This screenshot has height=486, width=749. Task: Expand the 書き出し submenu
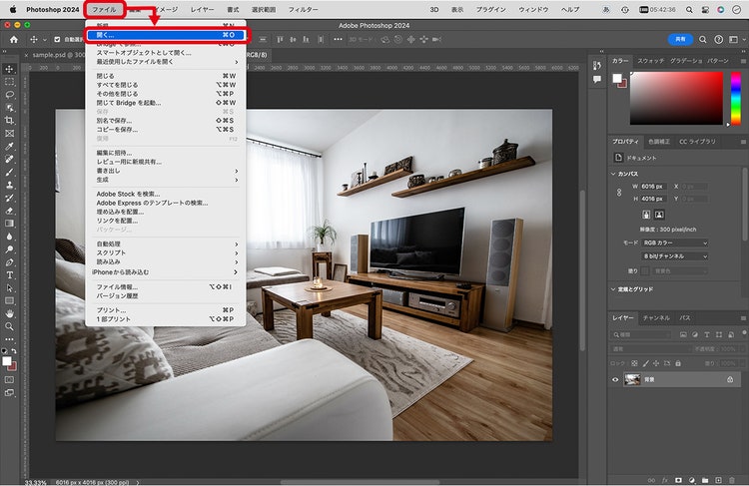coord(166,171)
